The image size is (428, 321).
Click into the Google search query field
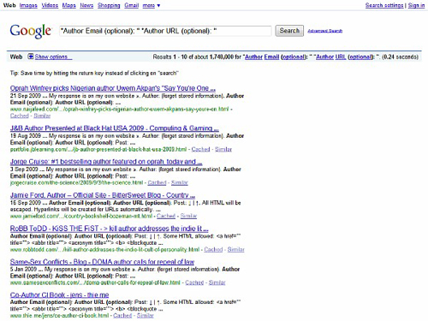(x=165, y=31)
